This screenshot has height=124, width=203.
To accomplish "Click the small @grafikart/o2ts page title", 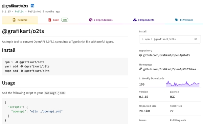I will click(x=15, y=6).
